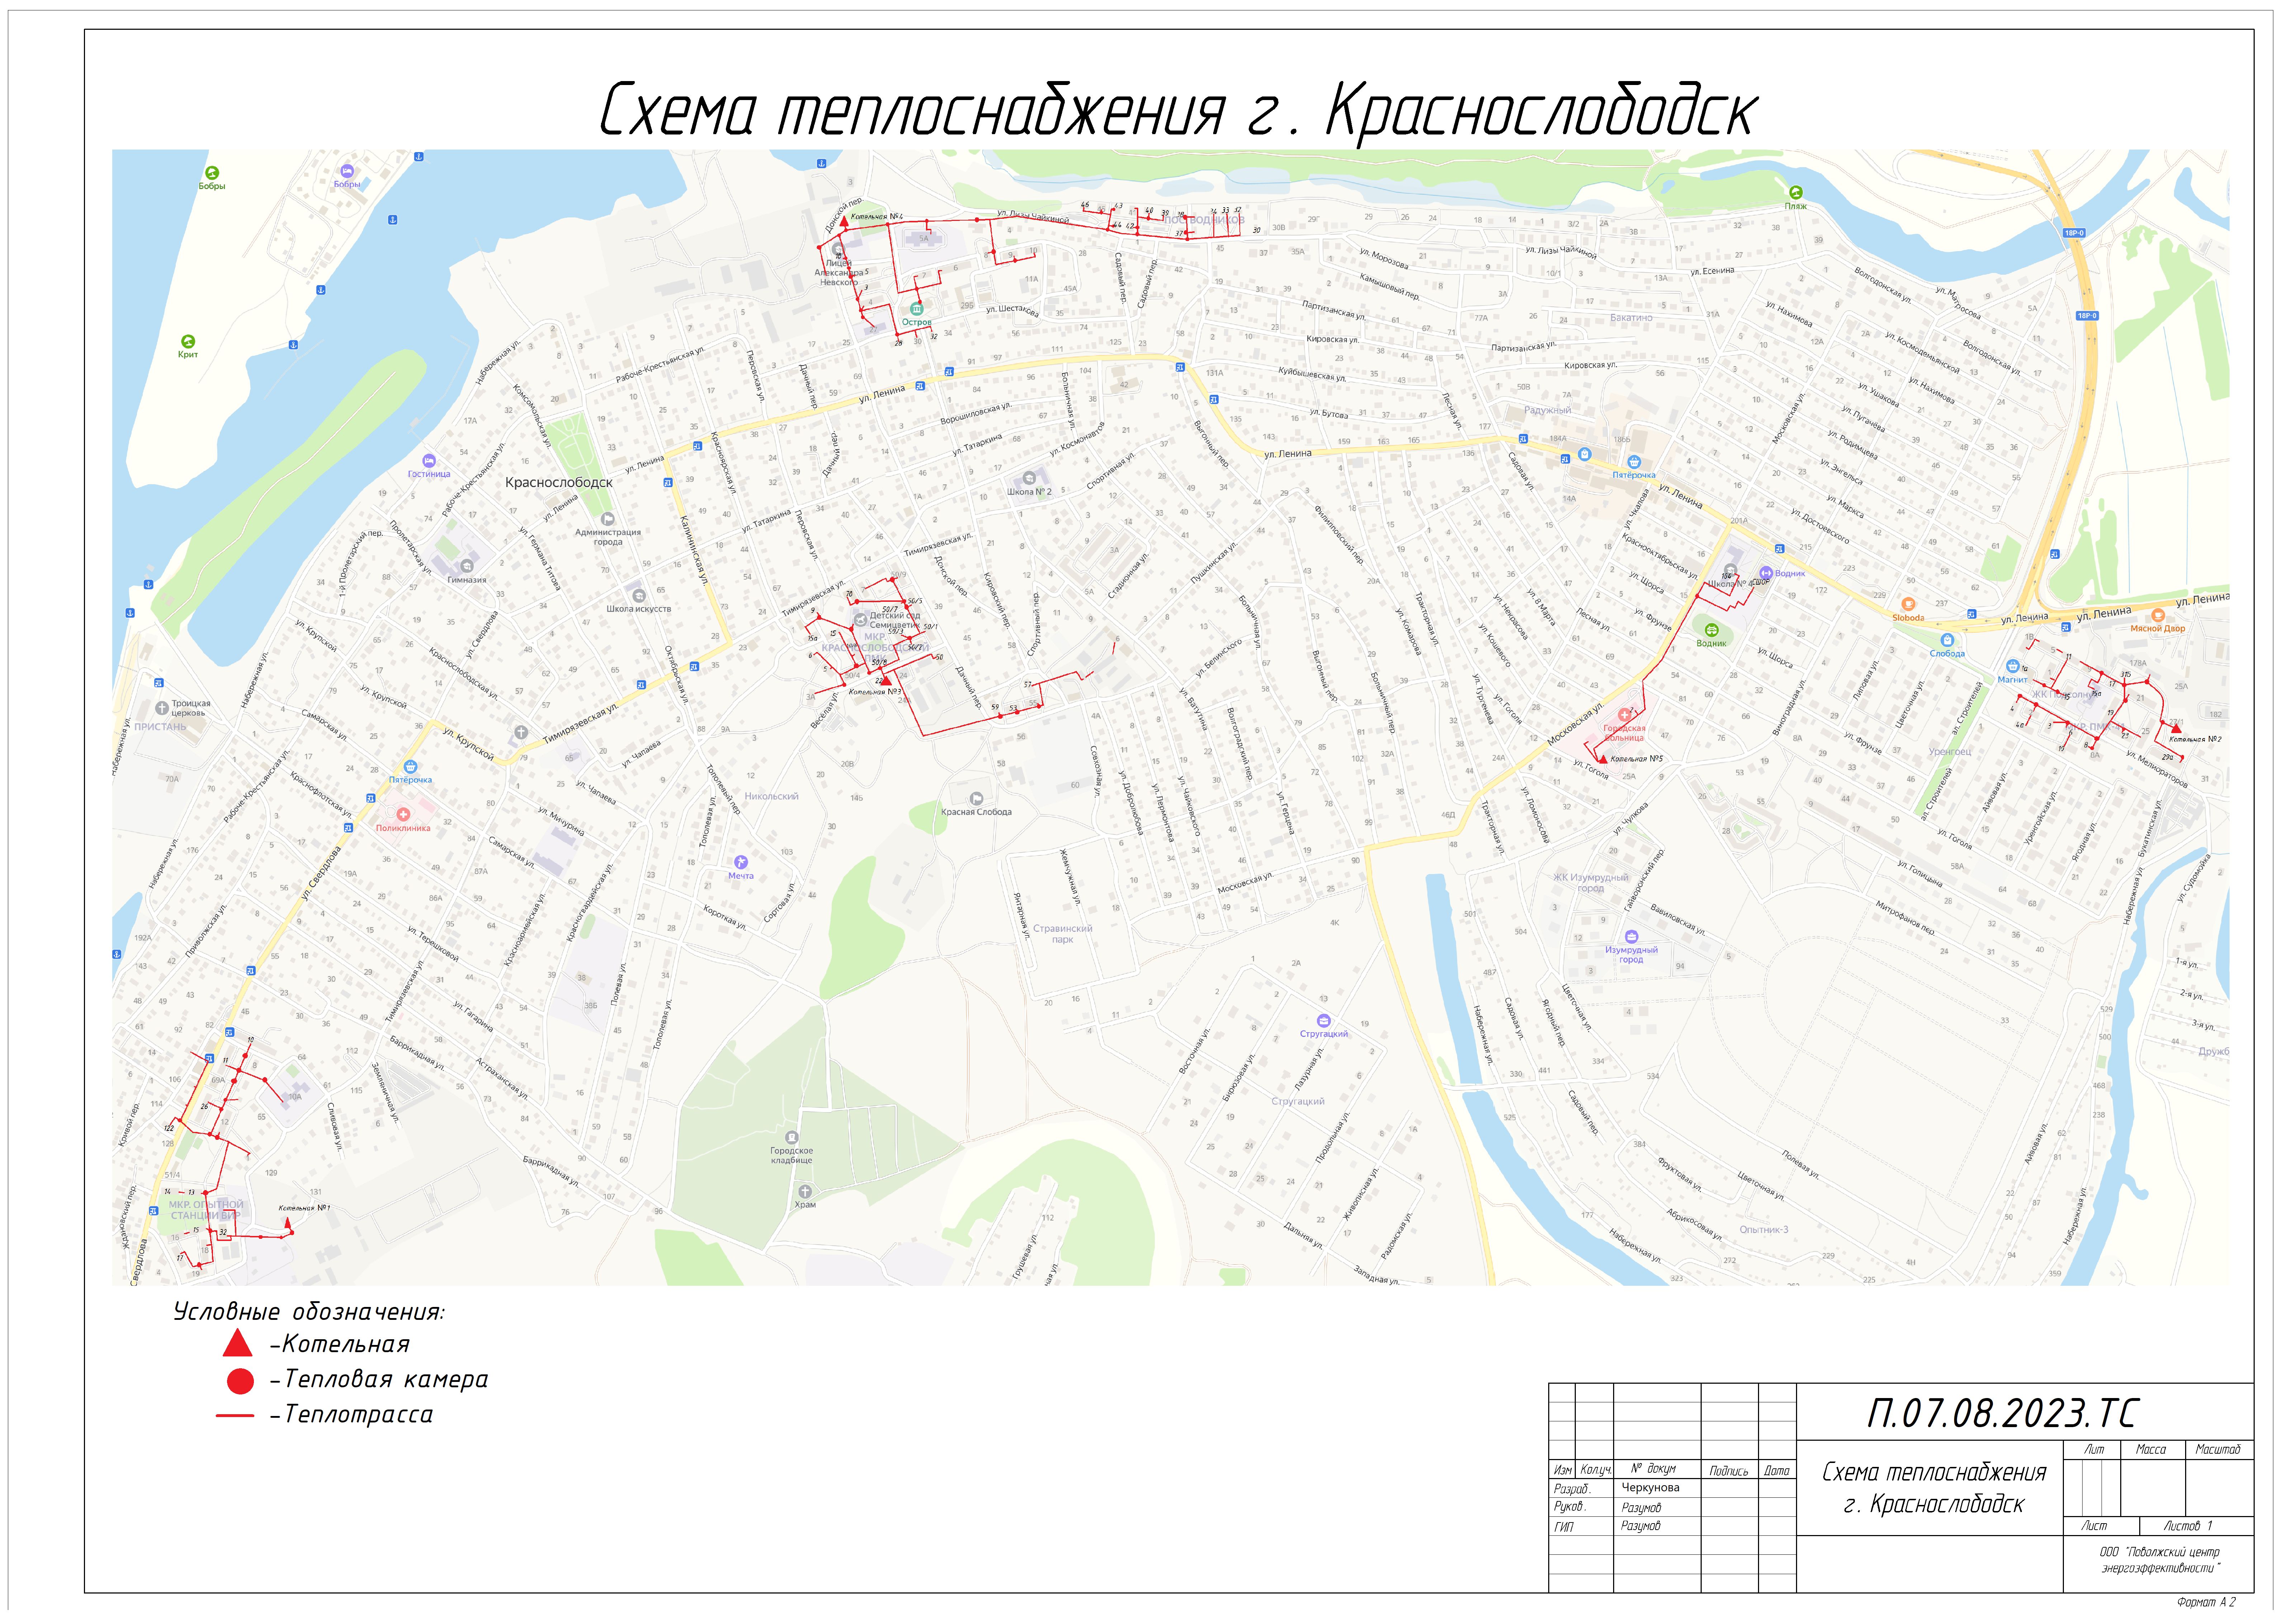2278x1624 pixels.
Task: Open the Поликлиника medical marker
Action: tap(403, 814)
